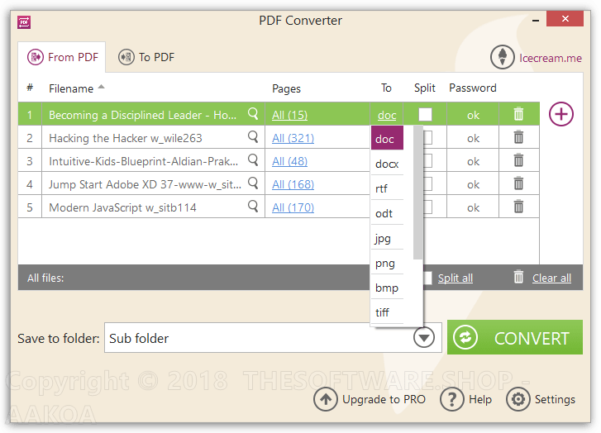Toggle Split checkbox for Becoming a Disciplined Leader
The width and height of the screenshot is (601, 433).
[425, 114]
